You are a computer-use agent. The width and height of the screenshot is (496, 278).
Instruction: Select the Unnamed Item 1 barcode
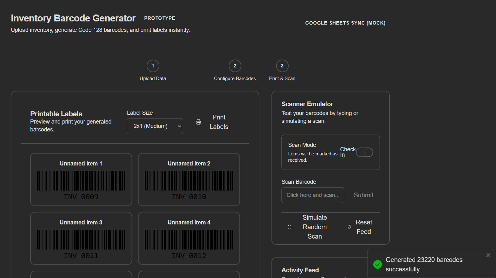coord(81,181)
